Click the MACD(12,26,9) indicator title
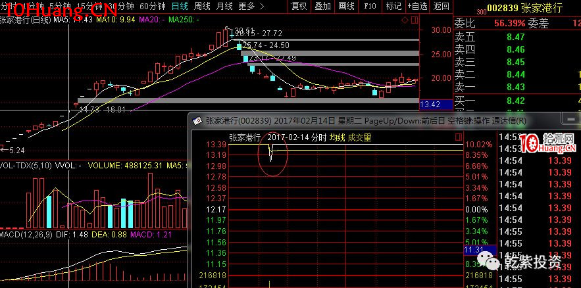Image resolution: width=581 pixels, height=288 pixels. pos(27,235)
